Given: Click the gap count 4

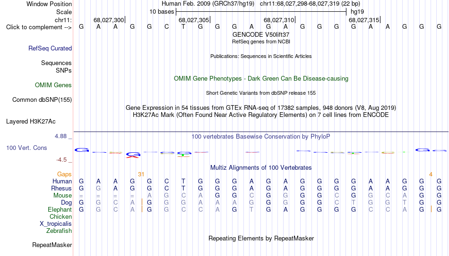Looking at the screenshot, I should pyautogui.click(x=431, y=174).
